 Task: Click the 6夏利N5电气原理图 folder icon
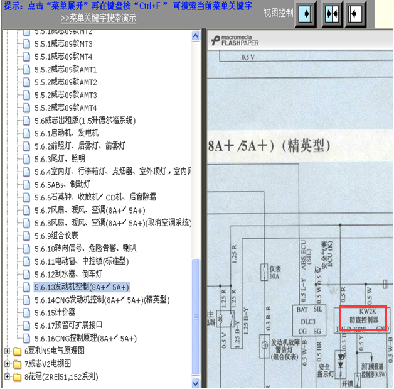tap(17, 351)
